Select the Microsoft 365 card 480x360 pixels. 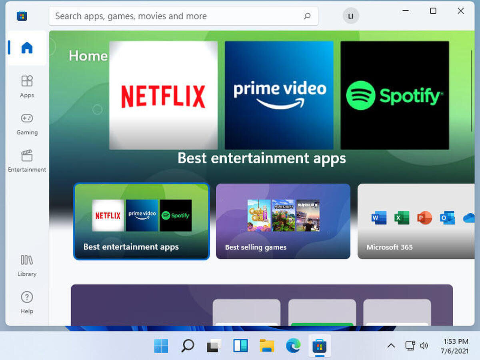click(x=416, y=221)
